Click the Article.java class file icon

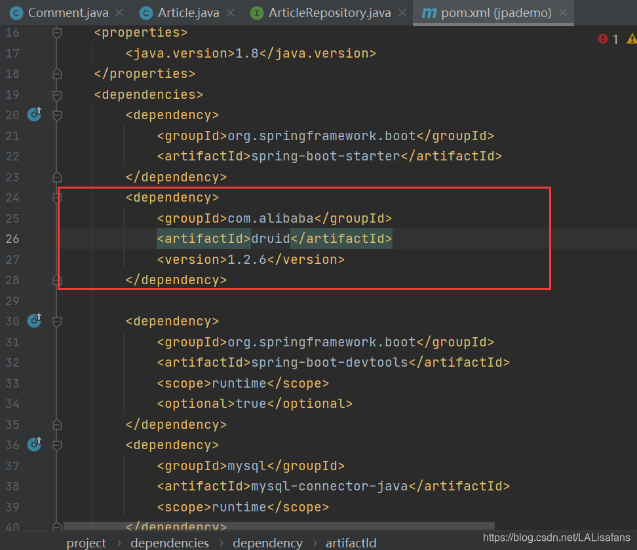pos(146,13)
